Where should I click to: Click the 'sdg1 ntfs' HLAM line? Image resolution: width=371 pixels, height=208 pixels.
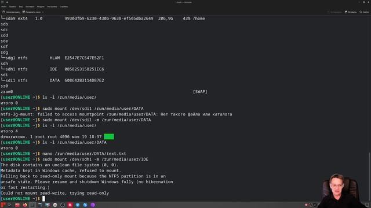pos(52,58)
